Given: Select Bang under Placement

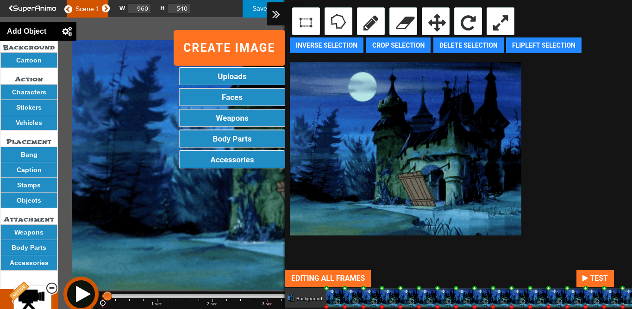Looking at the screenshot, I should (29, 154).
